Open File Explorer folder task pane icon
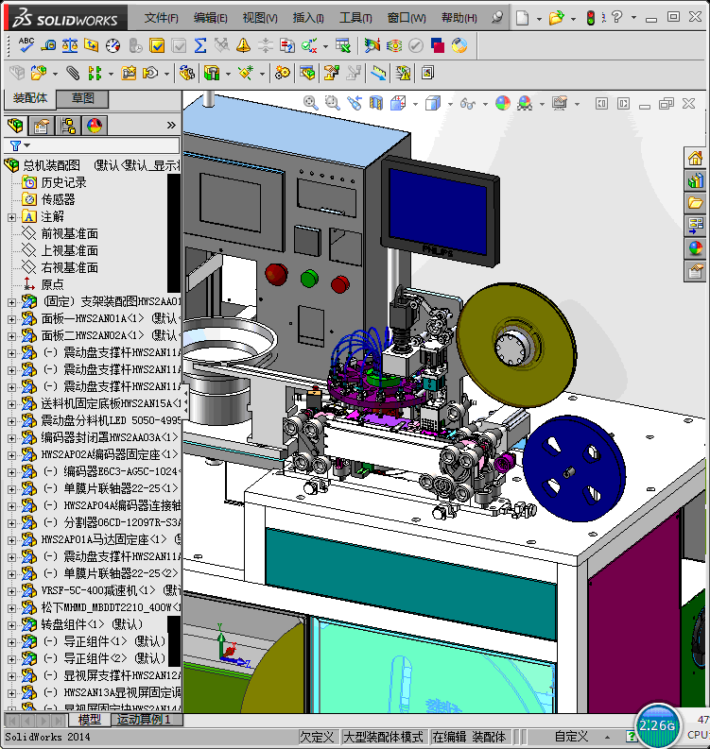Screen dimensions: 710x749 coord(695,203)
